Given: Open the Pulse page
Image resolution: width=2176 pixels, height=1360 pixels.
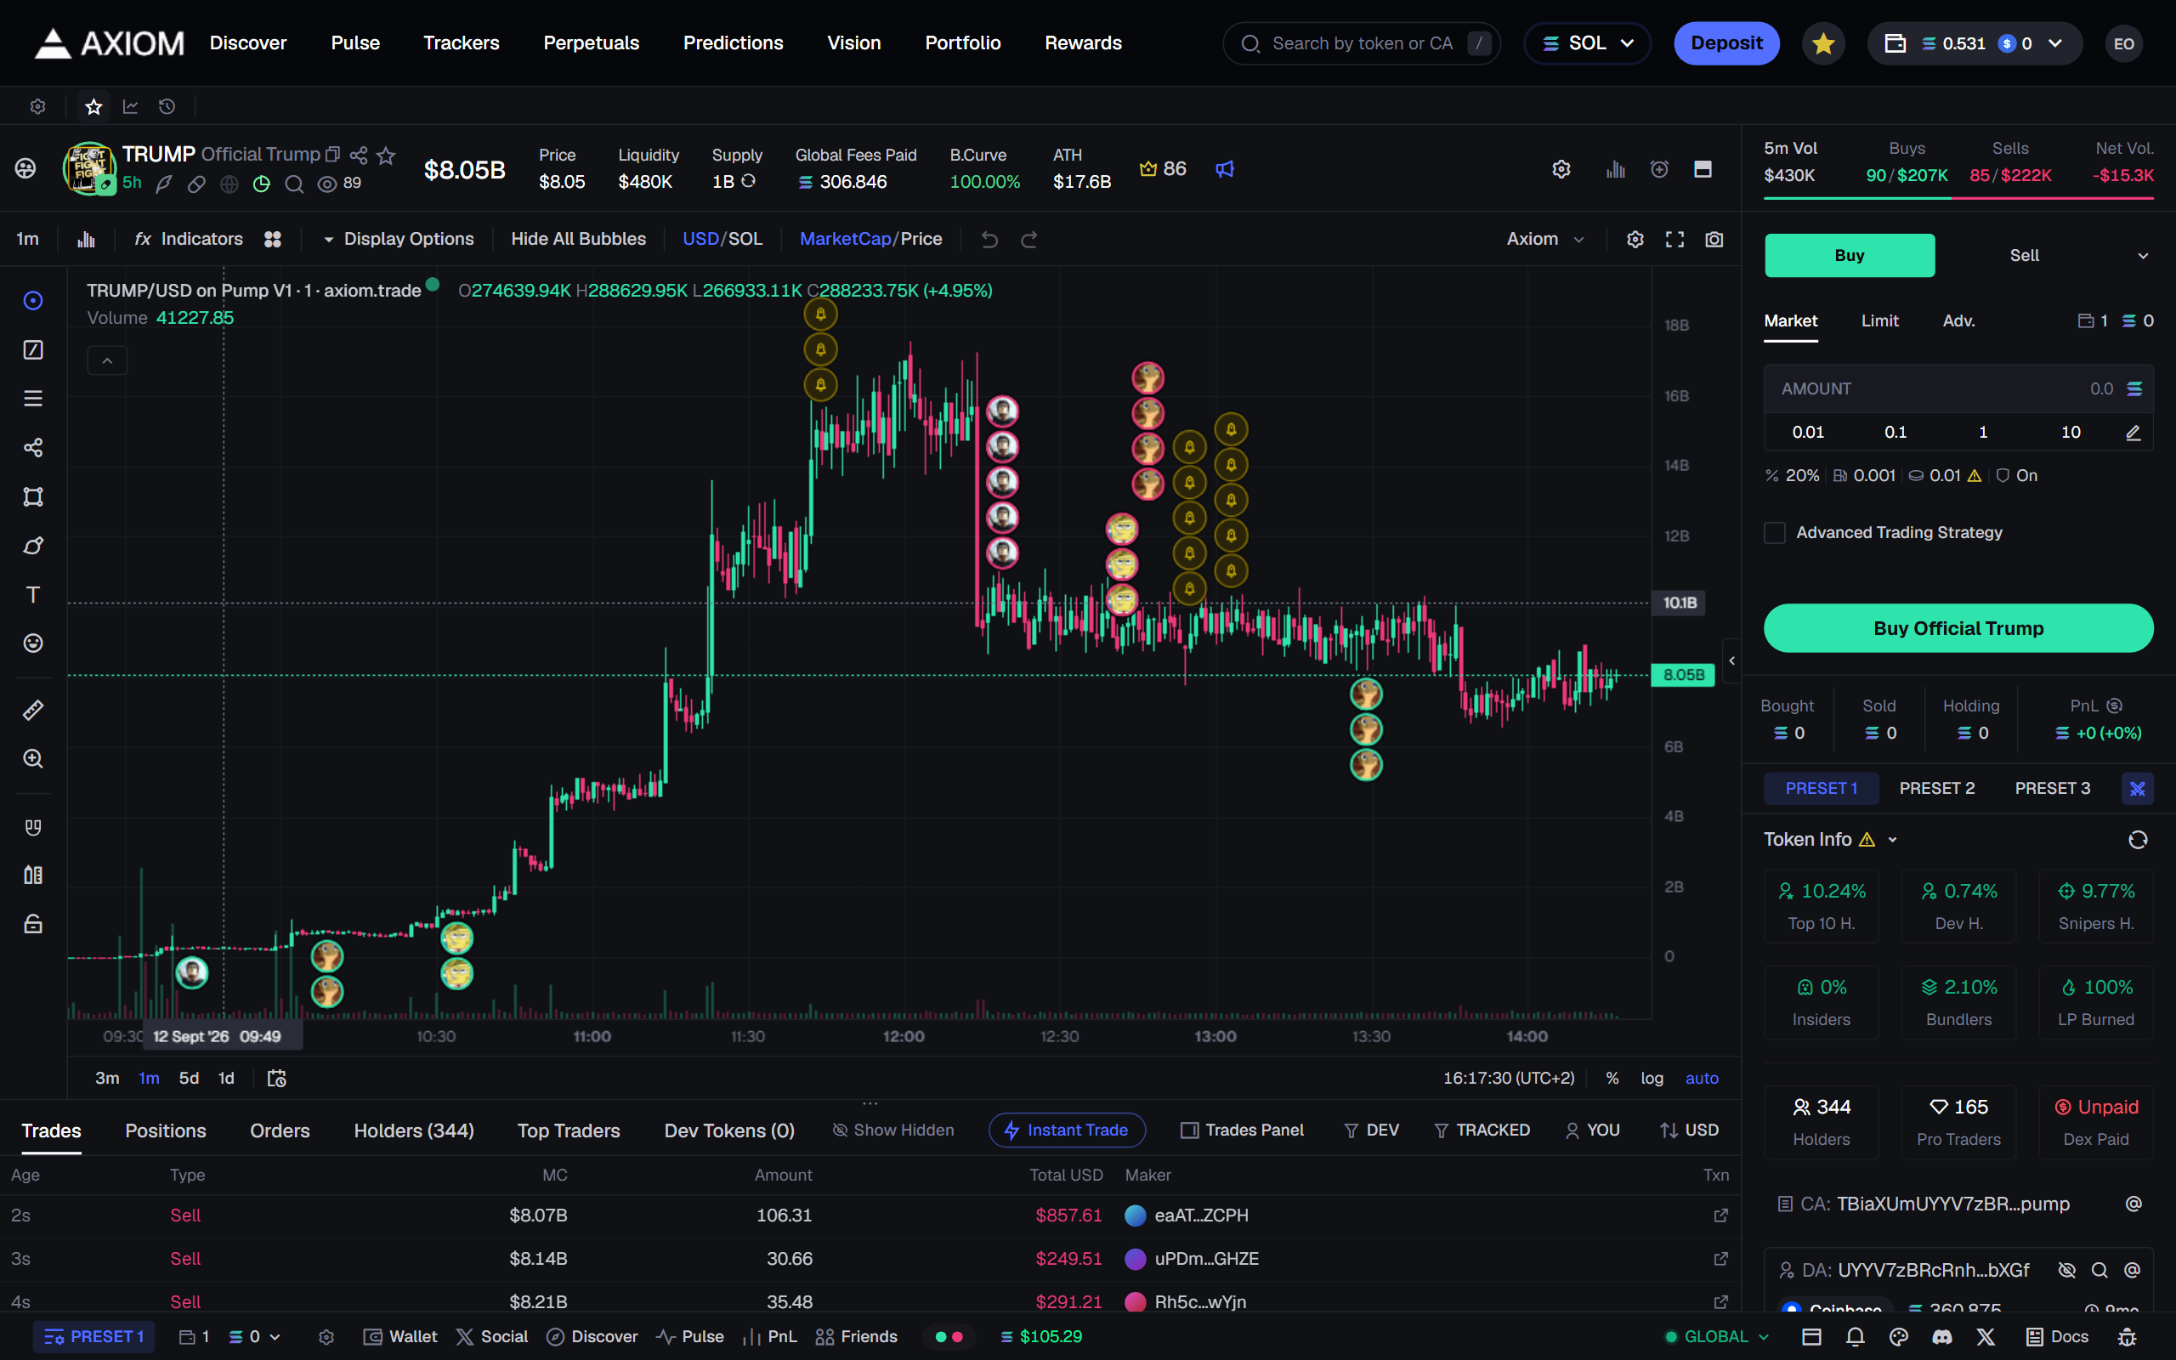Looking at the screenshot, I should click(355, 43).
